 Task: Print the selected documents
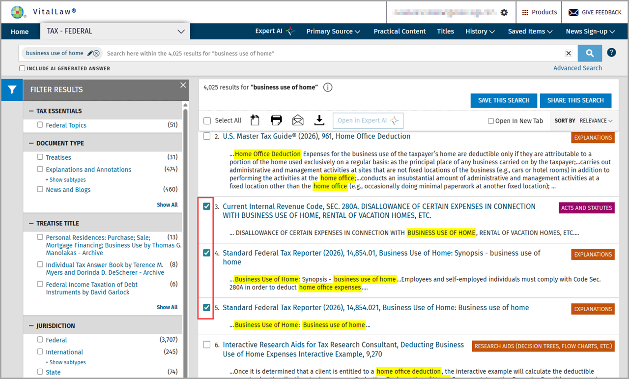pyautogui.click(x=277, y=120)
